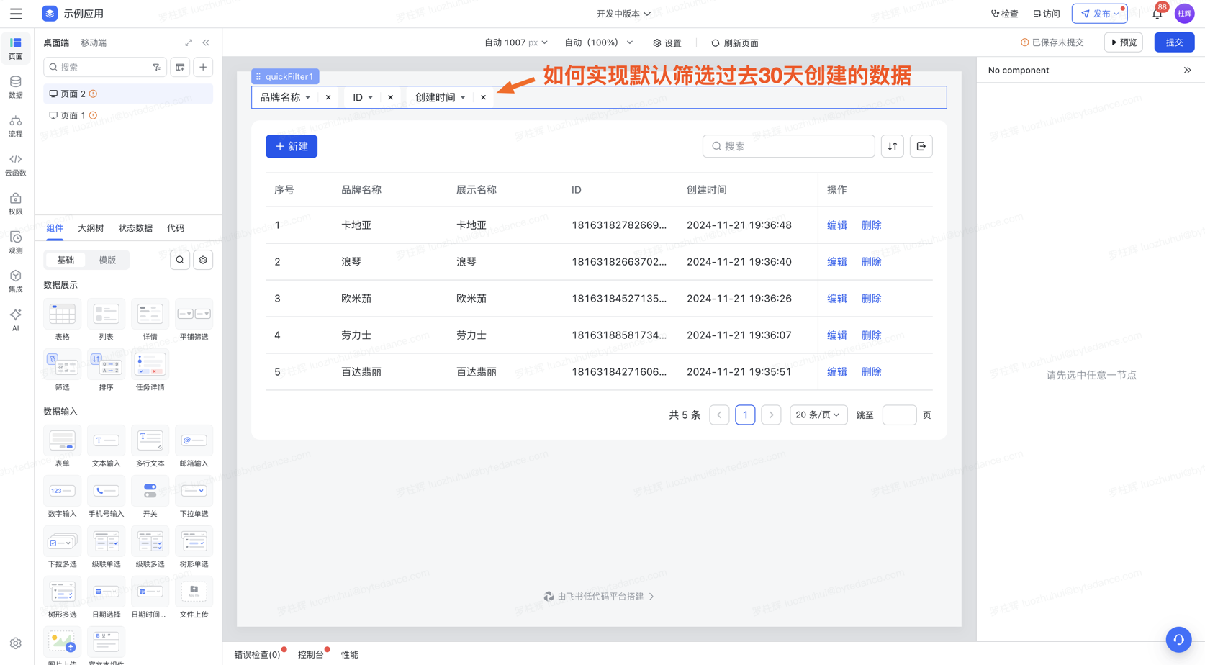Screen dimensions: 1205x665
Task: Click the 预览 preview button
Action: (x=1124, y=42)
